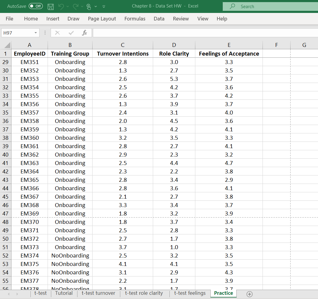
Task: Click the Save icon
Action: point(51,6)
